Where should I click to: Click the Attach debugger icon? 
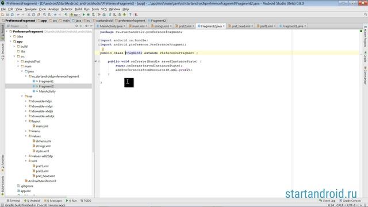tap(93, 14)
